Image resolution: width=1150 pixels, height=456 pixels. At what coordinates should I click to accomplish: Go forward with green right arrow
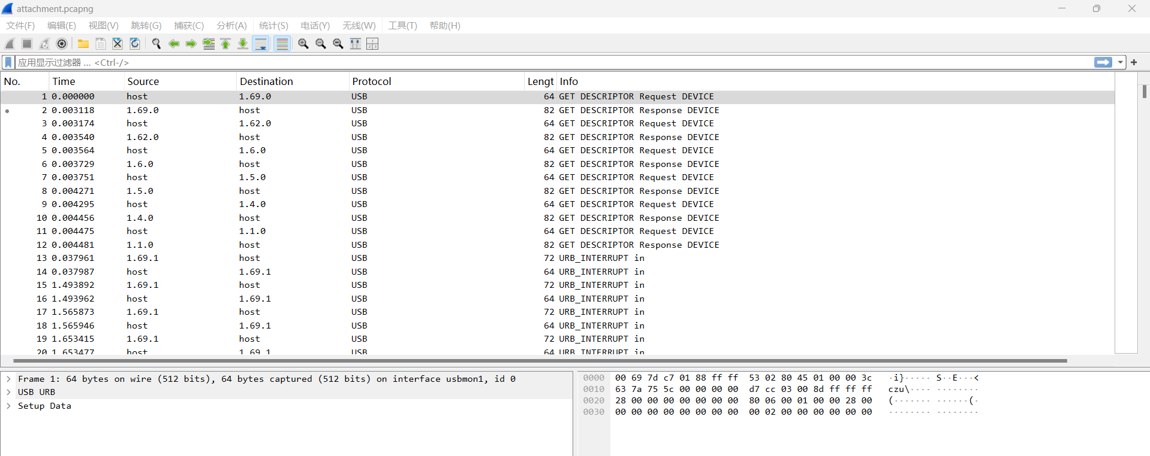(191, 44)
